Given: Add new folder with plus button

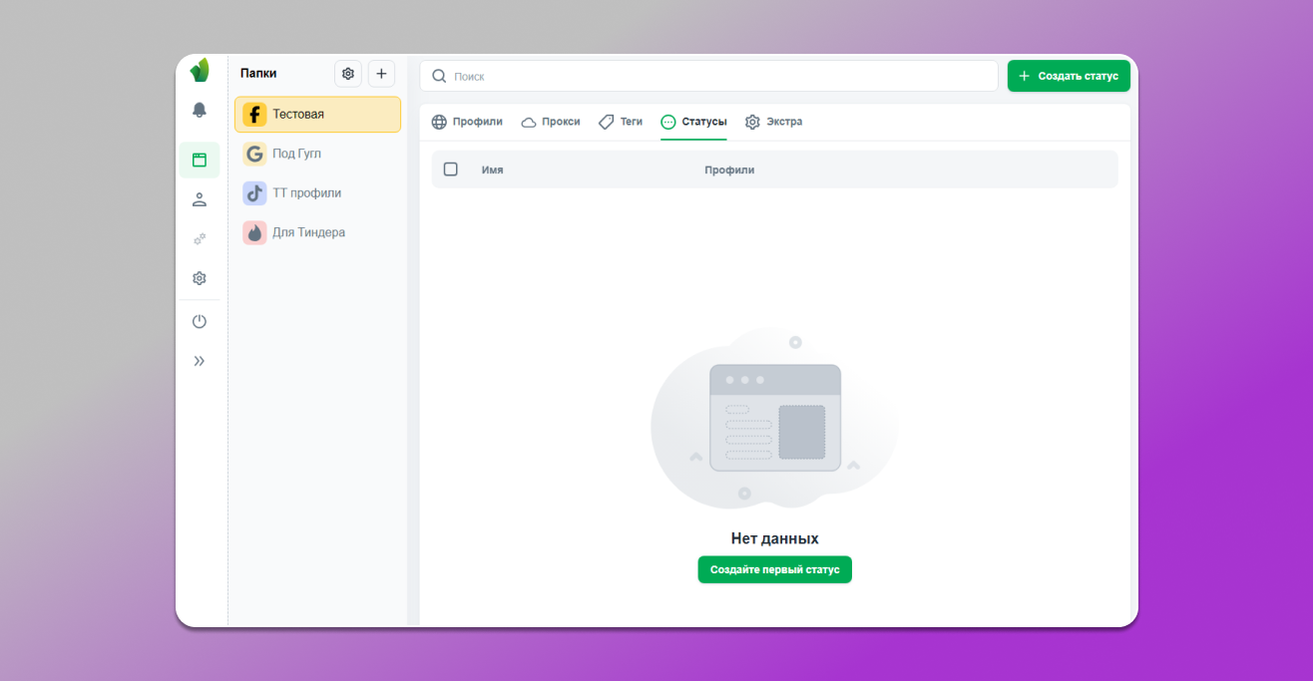Looking at the screenshot, I should pos(381,74).
